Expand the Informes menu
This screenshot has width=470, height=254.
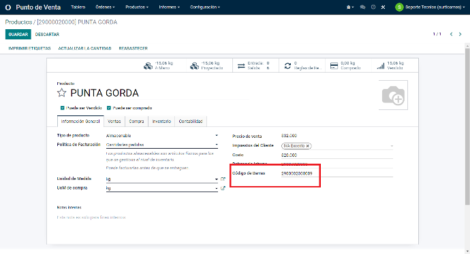coord(170,7)
